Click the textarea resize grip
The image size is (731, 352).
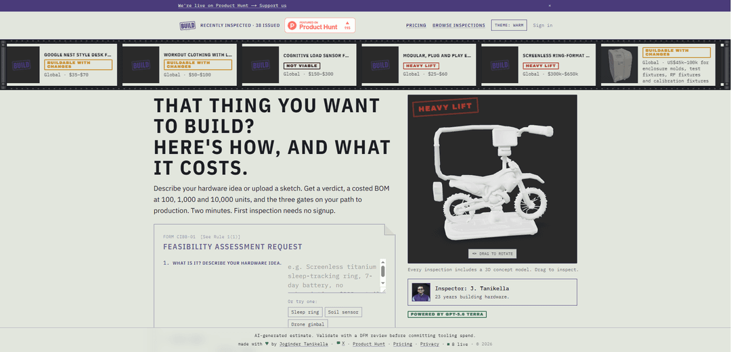point(383,290)
